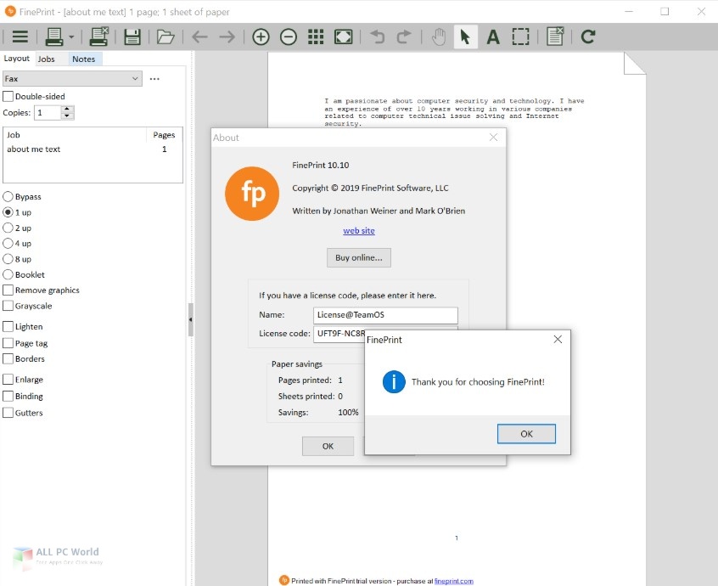718x586 pixels.
Task: Click the License code field
Action: tap(339, 333)
